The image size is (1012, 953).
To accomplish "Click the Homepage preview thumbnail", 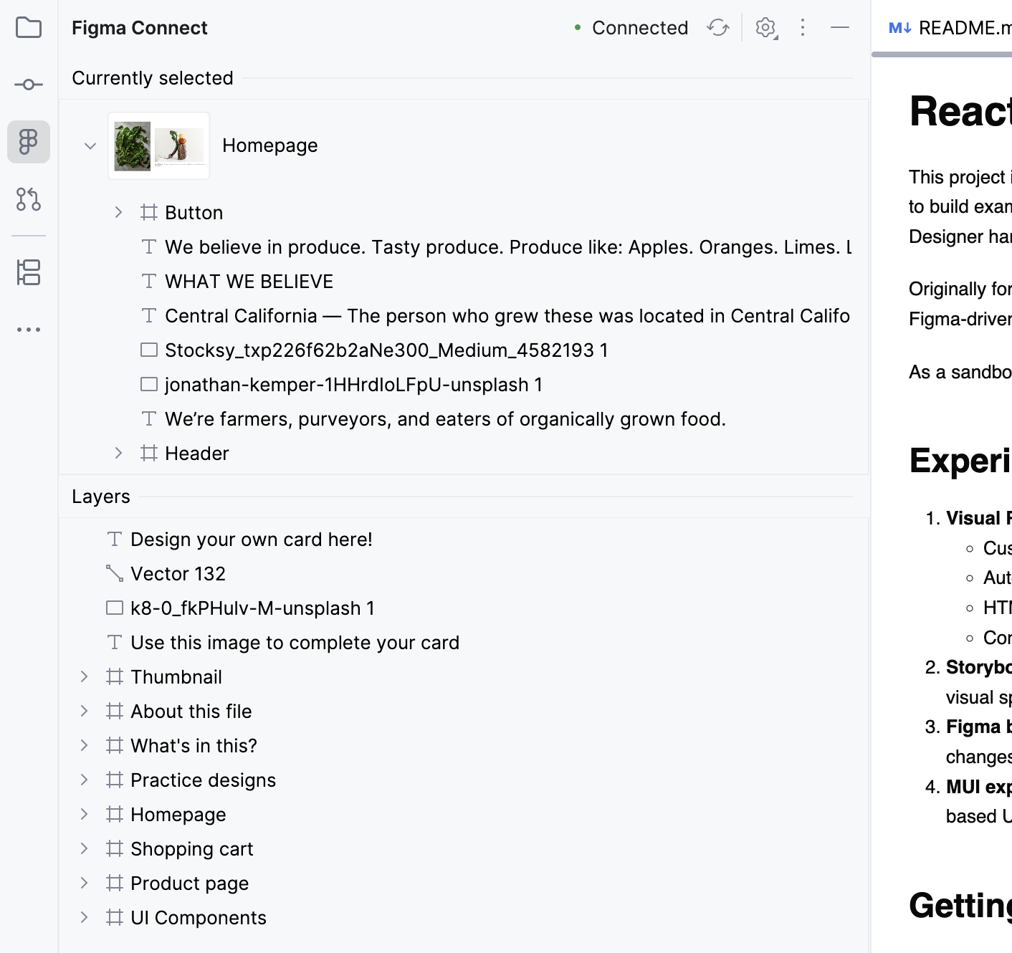I will coord(158,145).
